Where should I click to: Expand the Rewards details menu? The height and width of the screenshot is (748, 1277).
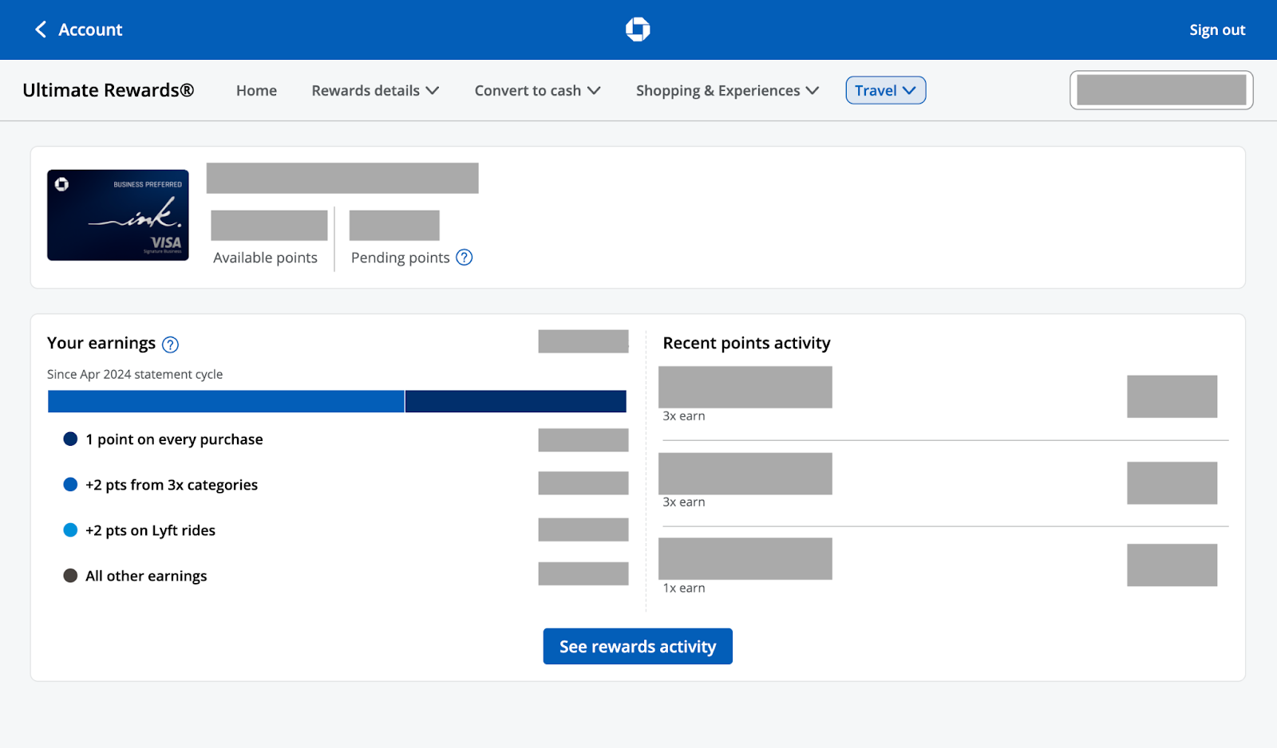[375, 91]
